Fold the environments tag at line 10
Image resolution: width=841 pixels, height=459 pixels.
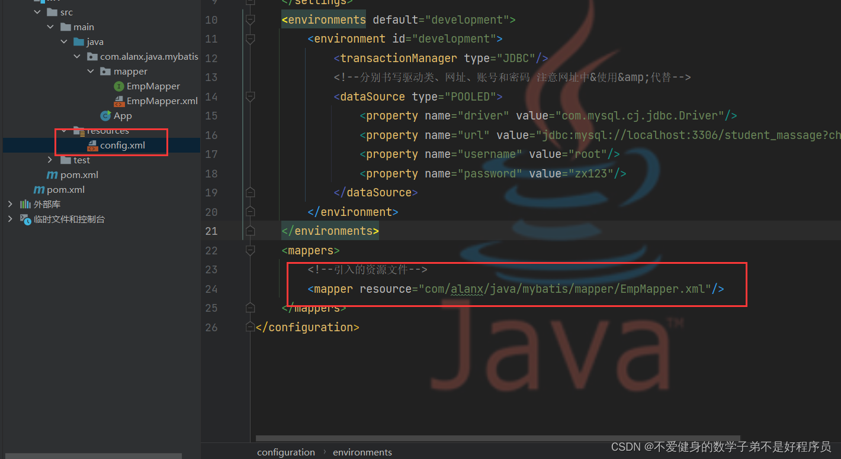(x=250, y=20)
